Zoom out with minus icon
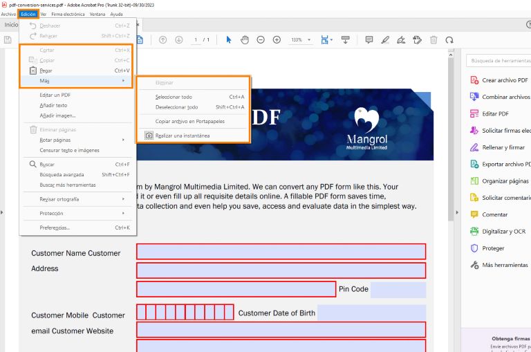The image size is (531, 352). (x=261, y=40)
